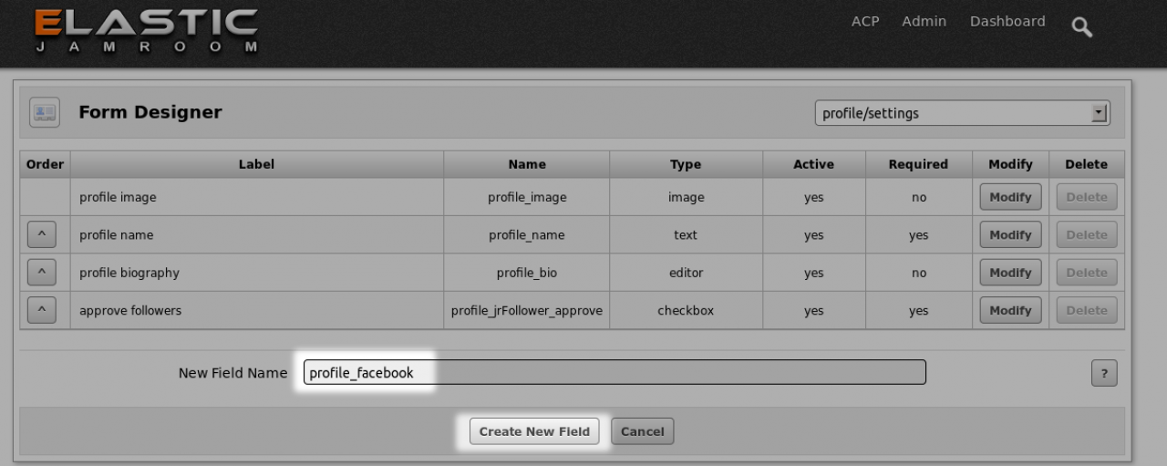Viewport: 1167px width, 466px height.
Task: Click the 'approve followers' label cell
Action: coord(257,310)
